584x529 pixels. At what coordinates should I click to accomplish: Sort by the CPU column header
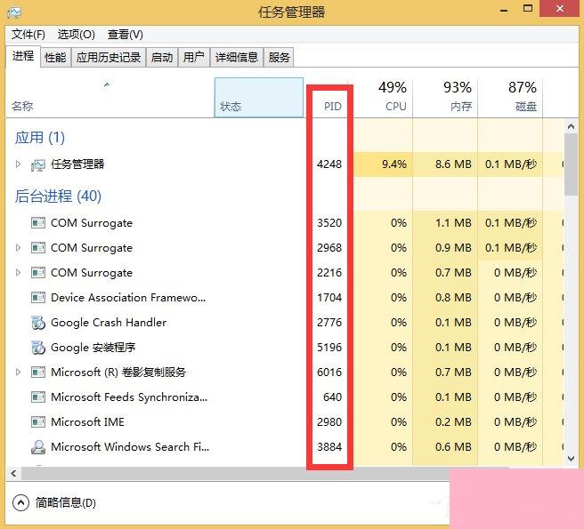click(382, 98)
